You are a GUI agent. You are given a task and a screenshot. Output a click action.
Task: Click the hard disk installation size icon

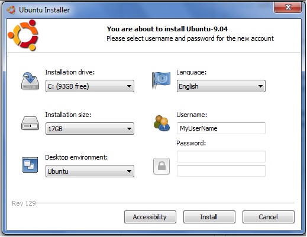pyautogui.click(x=30, y=124)
